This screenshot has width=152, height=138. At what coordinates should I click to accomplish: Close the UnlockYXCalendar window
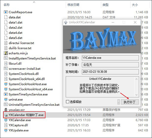tap(135, 22)
